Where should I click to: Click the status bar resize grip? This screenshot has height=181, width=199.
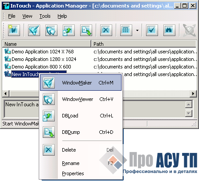[194, 125]
